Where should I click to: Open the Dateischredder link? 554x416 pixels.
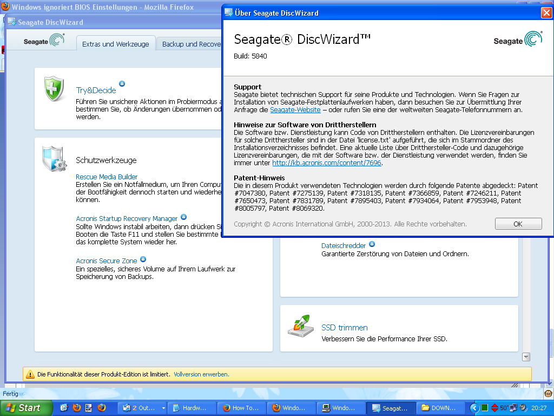344,245
